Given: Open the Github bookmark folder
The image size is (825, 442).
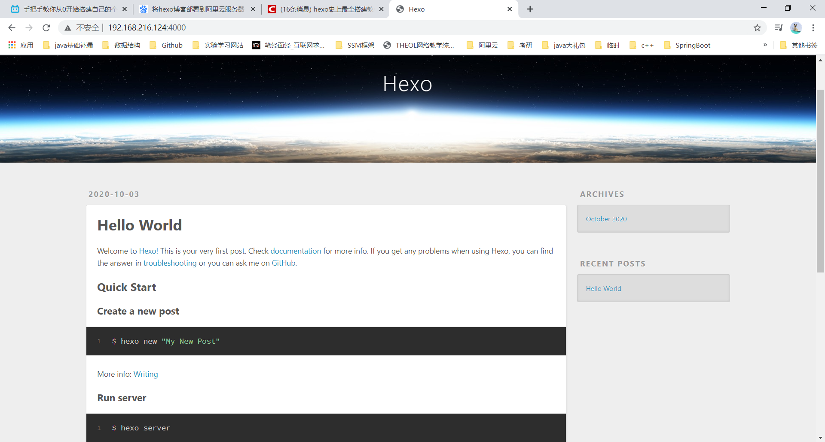Looking at the screenshot, I should (166, 45).
